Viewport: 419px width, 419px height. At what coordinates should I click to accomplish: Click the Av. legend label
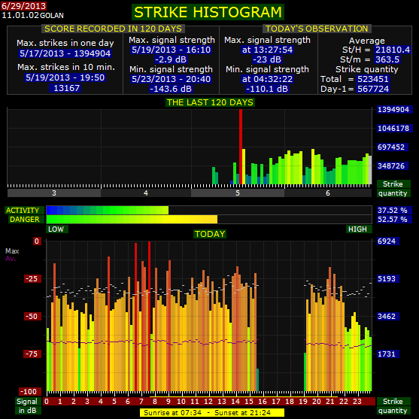pyautogui.click(x=11, y=259)
